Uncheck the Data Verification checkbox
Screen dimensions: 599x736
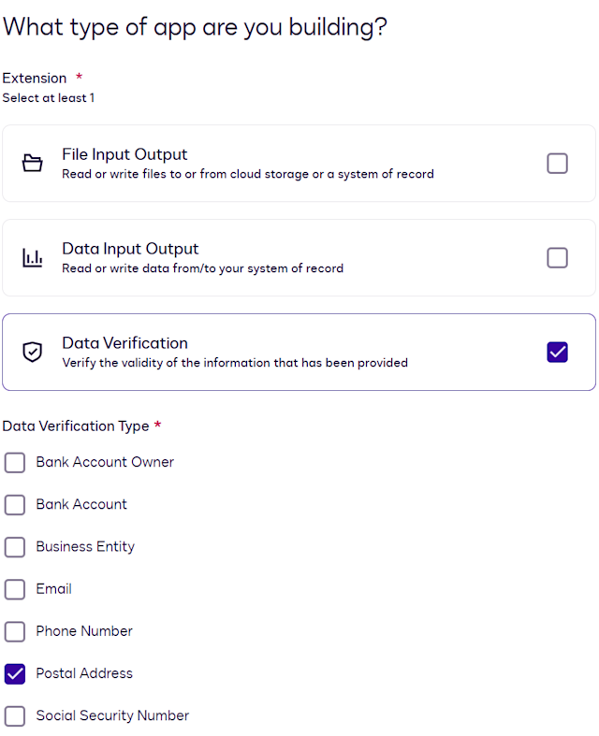pyautogui.click(x=557, y=352)
